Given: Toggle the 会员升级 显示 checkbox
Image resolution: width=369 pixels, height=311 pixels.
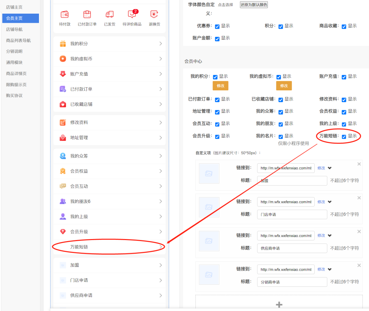Looking at the screenshot, I should click(217, 137).
